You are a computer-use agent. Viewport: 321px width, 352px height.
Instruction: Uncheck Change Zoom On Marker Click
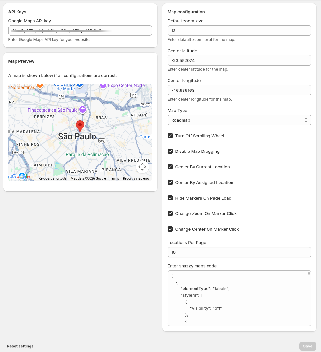[170, 213]
